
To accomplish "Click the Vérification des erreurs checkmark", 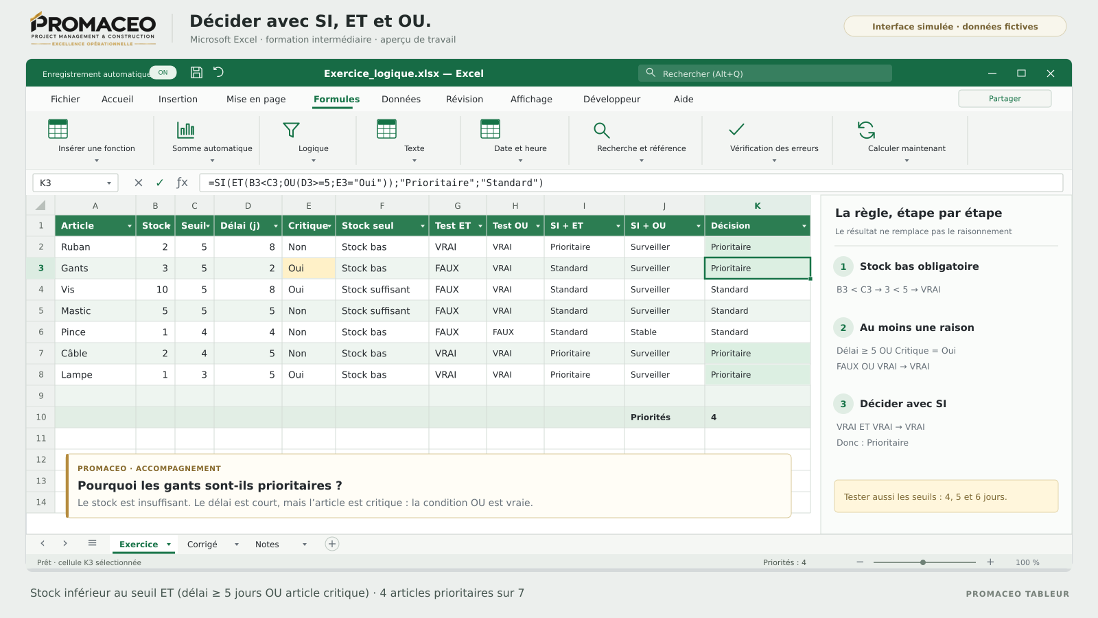I will click(x=736, y=129).
